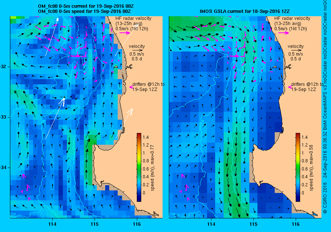Click the '114' longitude label under right map
This screenshot has width=331, height=232.
pos(211,224)
